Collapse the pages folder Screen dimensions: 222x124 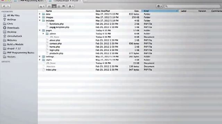[40, 30]
